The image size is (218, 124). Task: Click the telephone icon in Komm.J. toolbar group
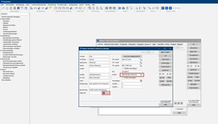pos(150,8)
